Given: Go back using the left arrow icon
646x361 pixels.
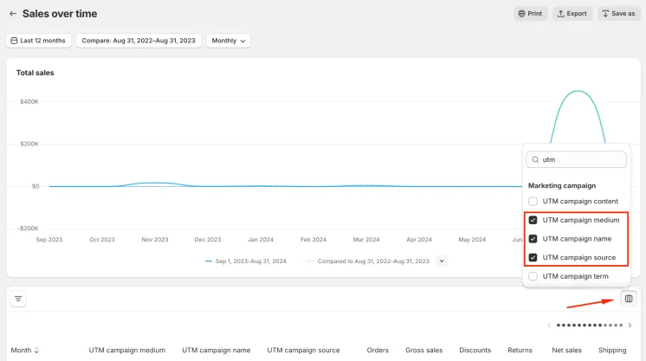Looking at the screenshot, I should pyautogui.click(x=13, y=14).
